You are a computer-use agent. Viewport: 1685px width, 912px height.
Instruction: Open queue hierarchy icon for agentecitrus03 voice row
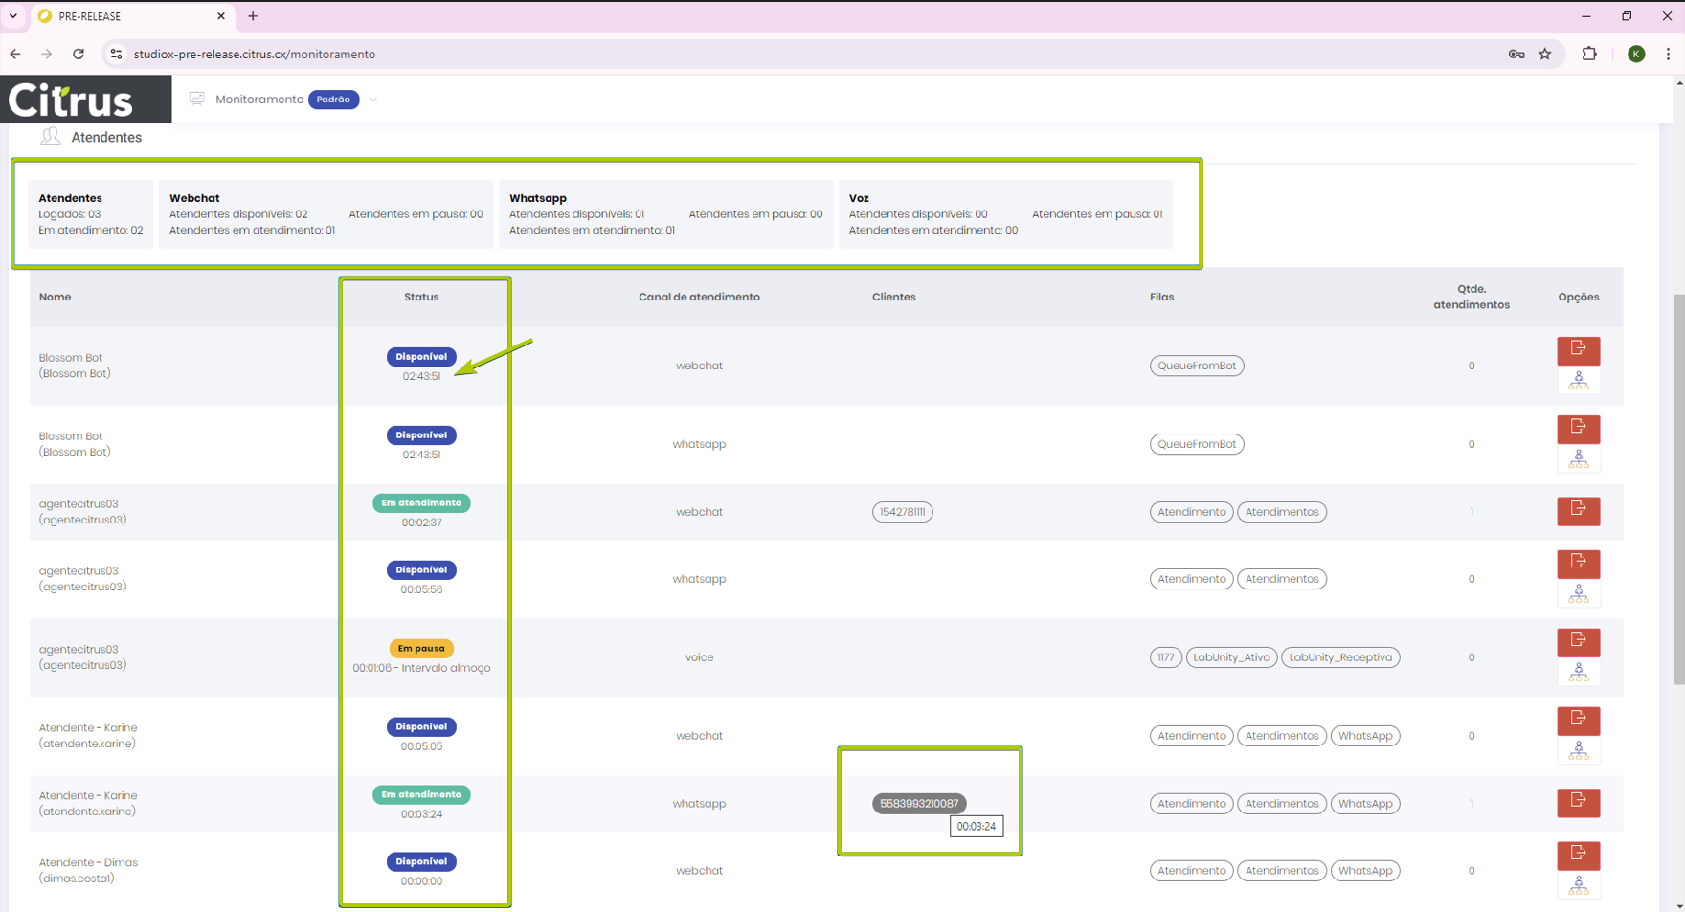tap(1578, 673)
